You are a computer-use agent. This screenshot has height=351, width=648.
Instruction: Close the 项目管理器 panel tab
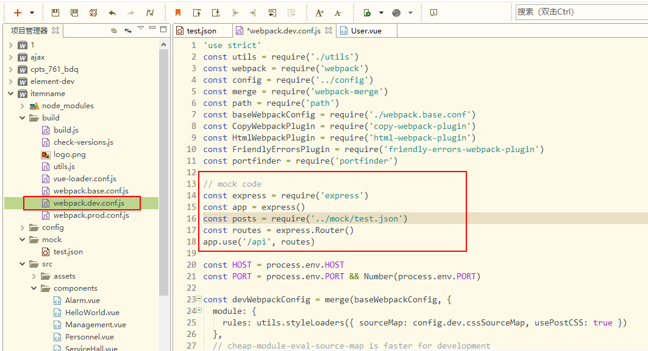click(x=55, y=30)
